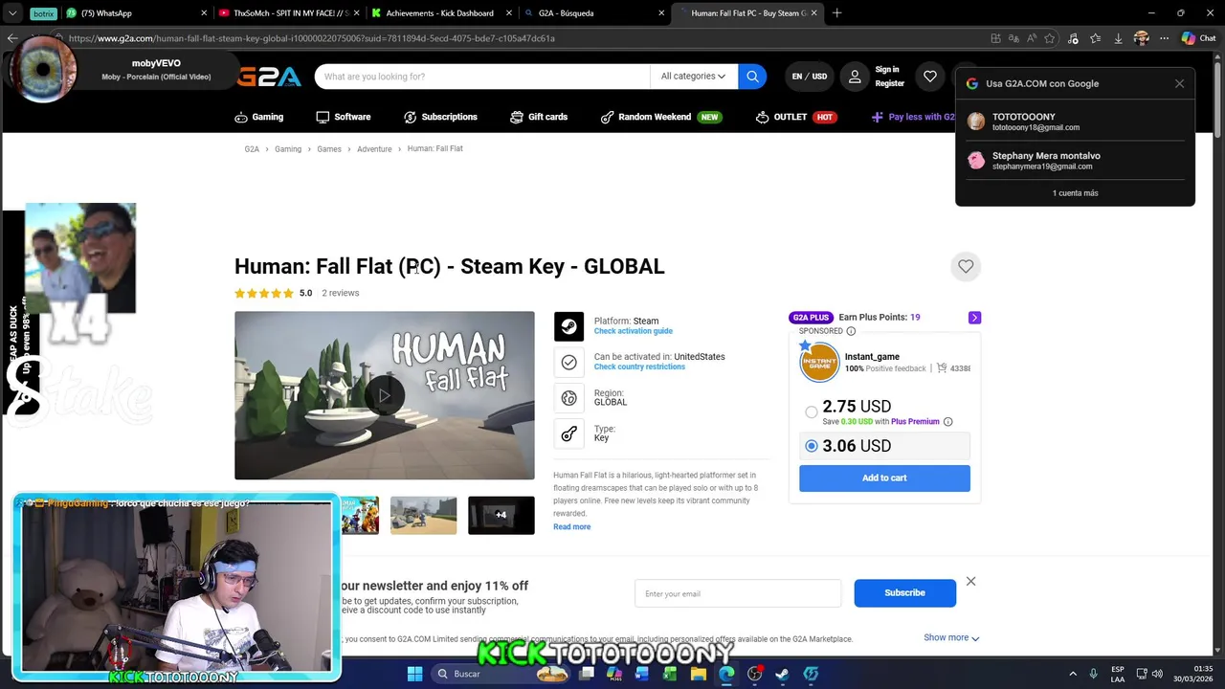Viewport: 1225px width, 689px height.
Task: Open Windows Start menu
Action: coord(414,674)
